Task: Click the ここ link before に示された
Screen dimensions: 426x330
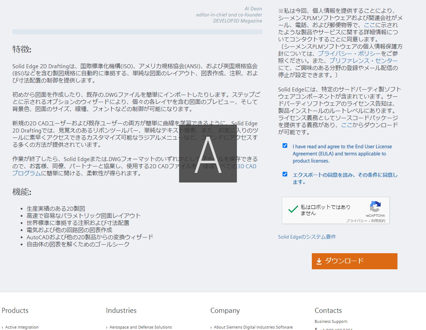Action: pos(370,25)
